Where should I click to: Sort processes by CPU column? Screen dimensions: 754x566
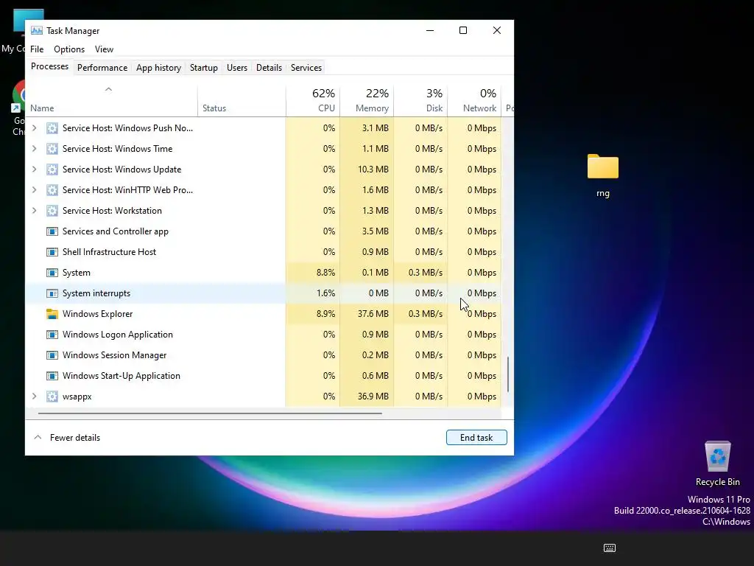(x=313, y=101)
